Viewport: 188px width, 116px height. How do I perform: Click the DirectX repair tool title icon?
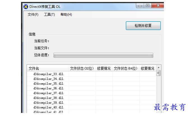(26, 7)
